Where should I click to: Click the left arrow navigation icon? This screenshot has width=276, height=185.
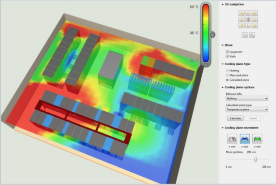pos(241,19)
